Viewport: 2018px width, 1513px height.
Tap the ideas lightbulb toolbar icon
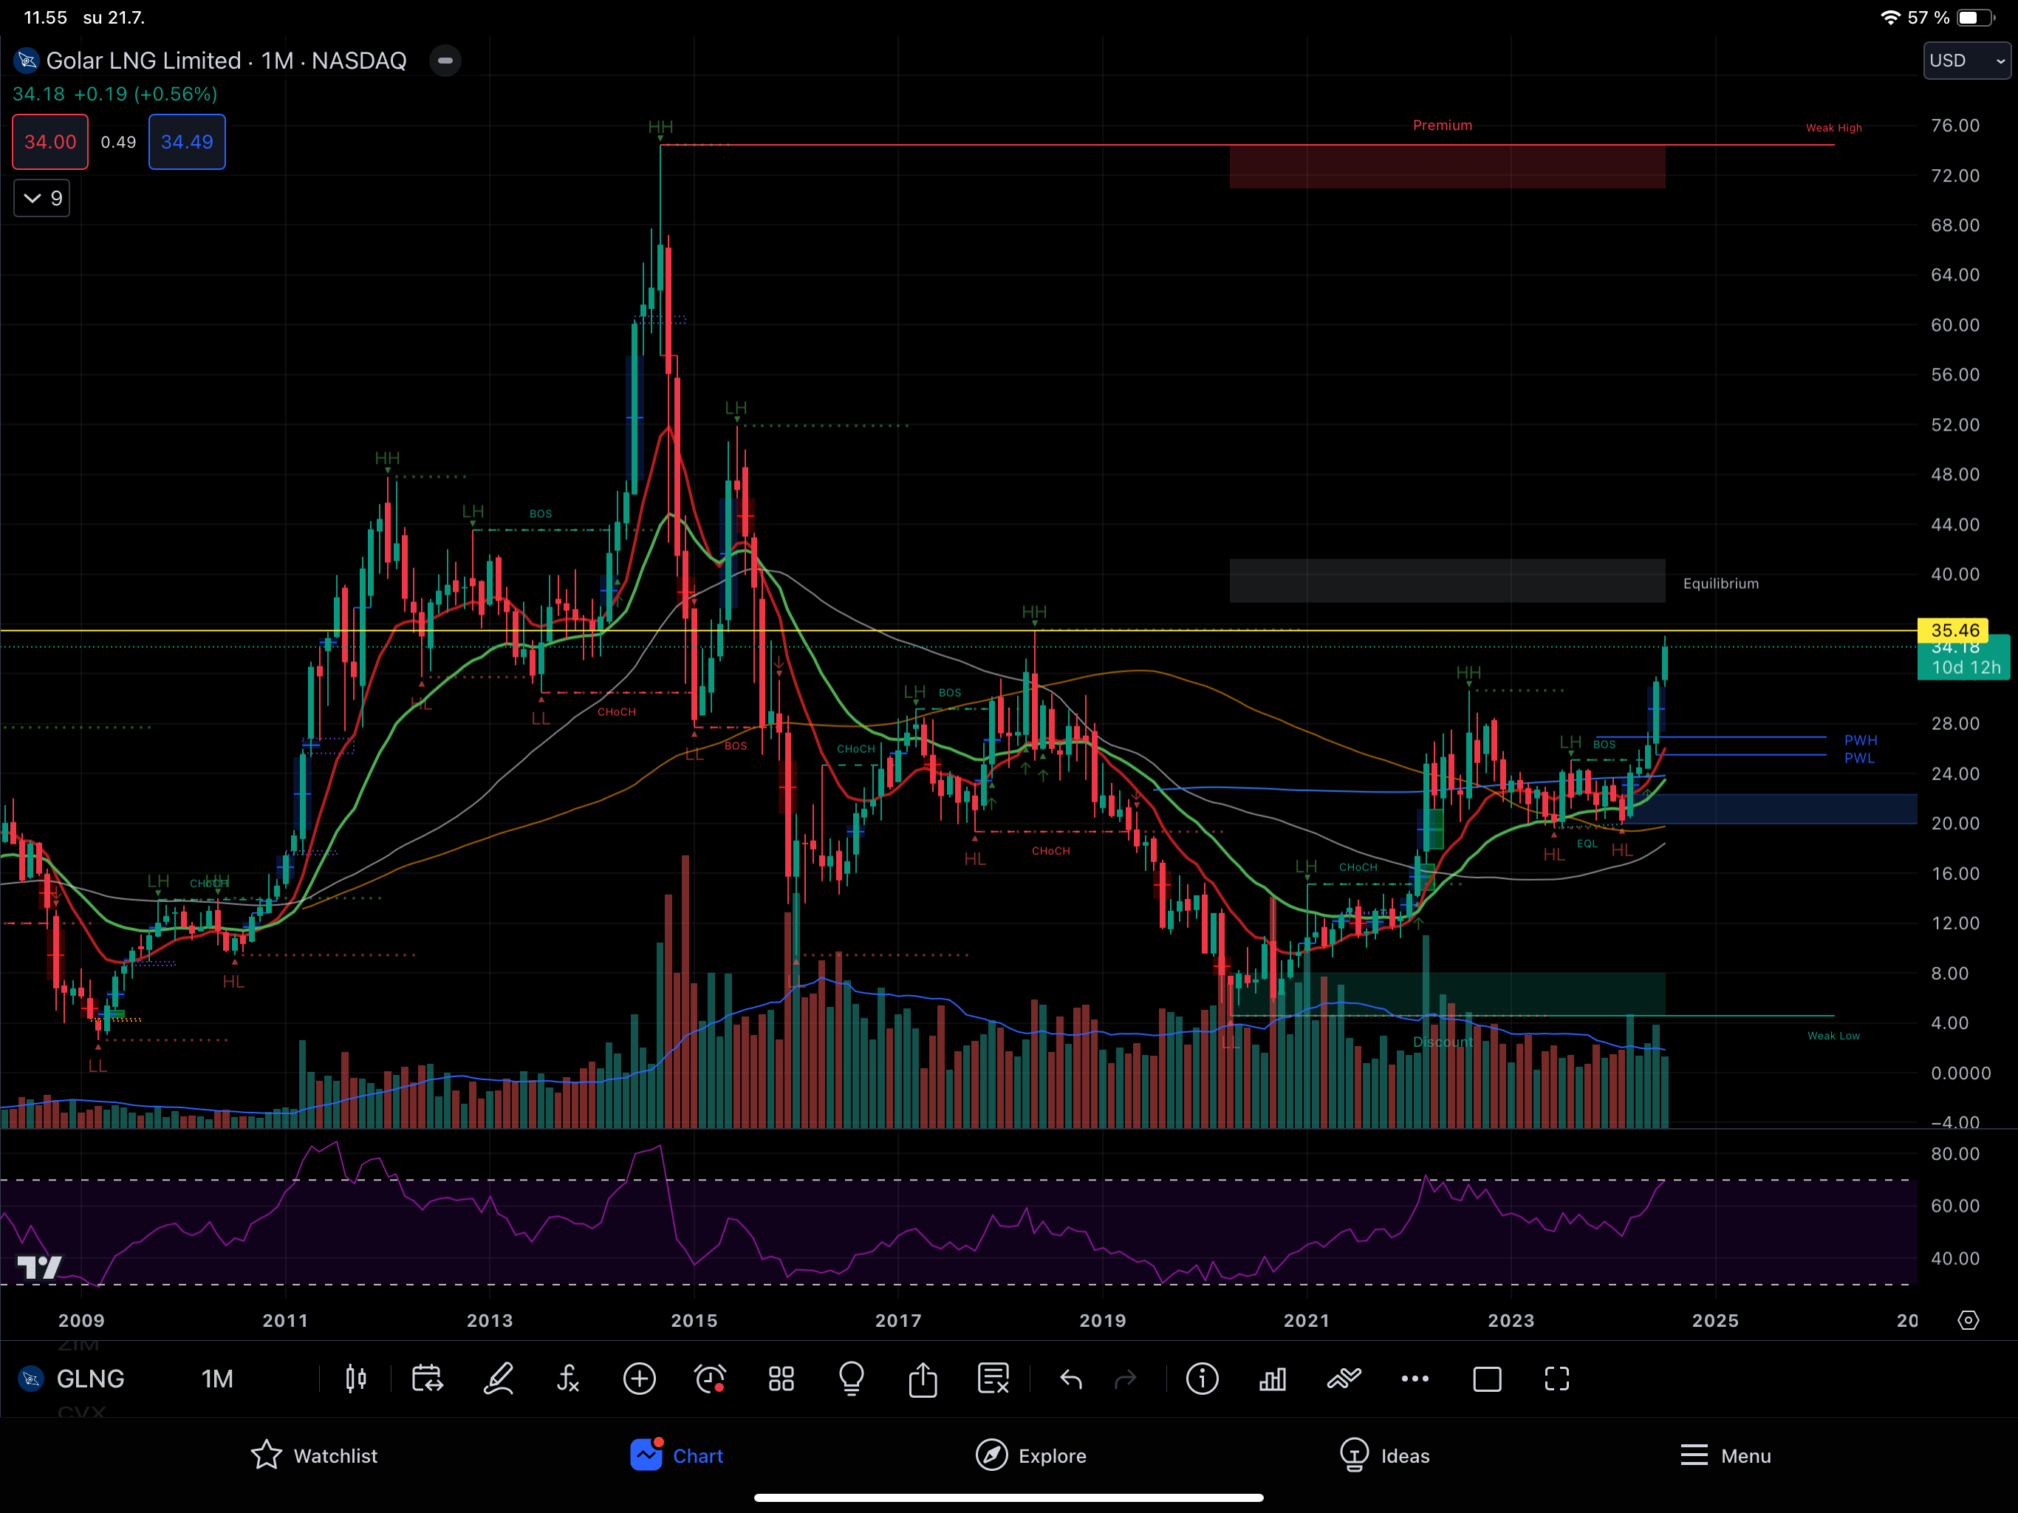852,1379
